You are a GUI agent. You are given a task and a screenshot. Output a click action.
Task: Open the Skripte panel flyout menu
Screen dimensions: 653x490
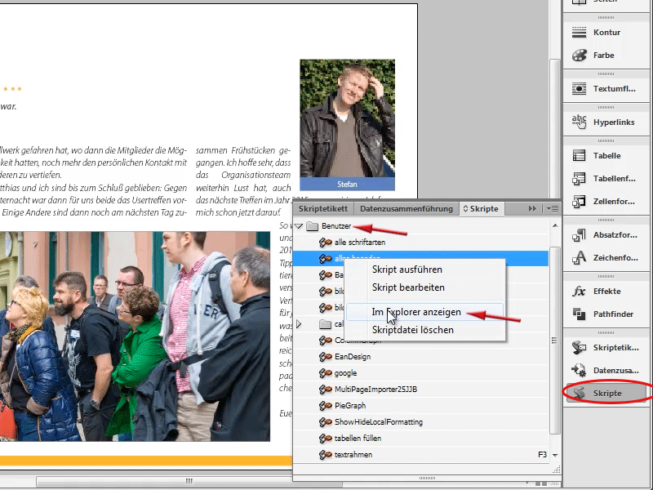(553, 208)
